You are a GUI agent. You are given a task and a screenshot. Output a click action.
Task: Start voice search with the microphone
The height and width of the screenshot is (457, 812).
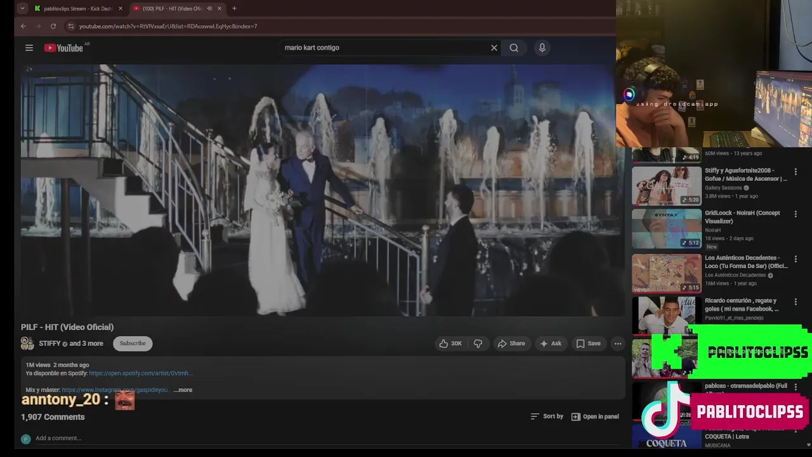point(542,48)
